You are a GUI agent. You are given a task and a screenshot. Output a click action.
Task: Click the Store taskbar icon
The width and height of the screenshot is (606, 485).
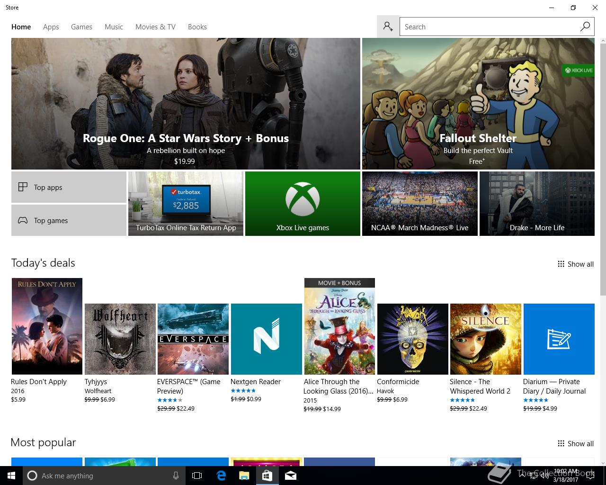267,476
